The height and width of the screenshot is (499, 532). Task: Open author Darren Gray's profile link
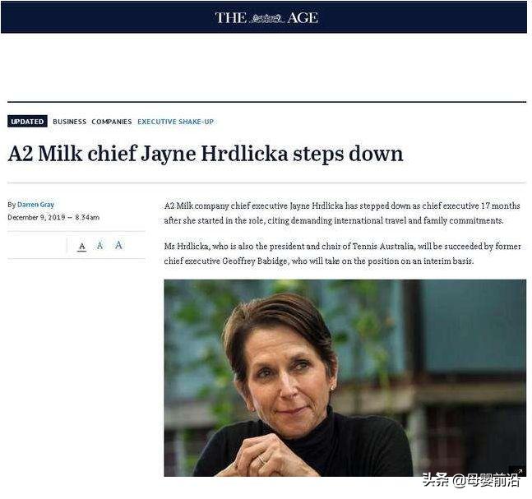pos(35,205)
